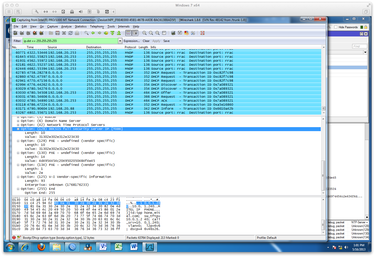Open the Analyze menu
The image size is (375, 257).
coord(66,26)
